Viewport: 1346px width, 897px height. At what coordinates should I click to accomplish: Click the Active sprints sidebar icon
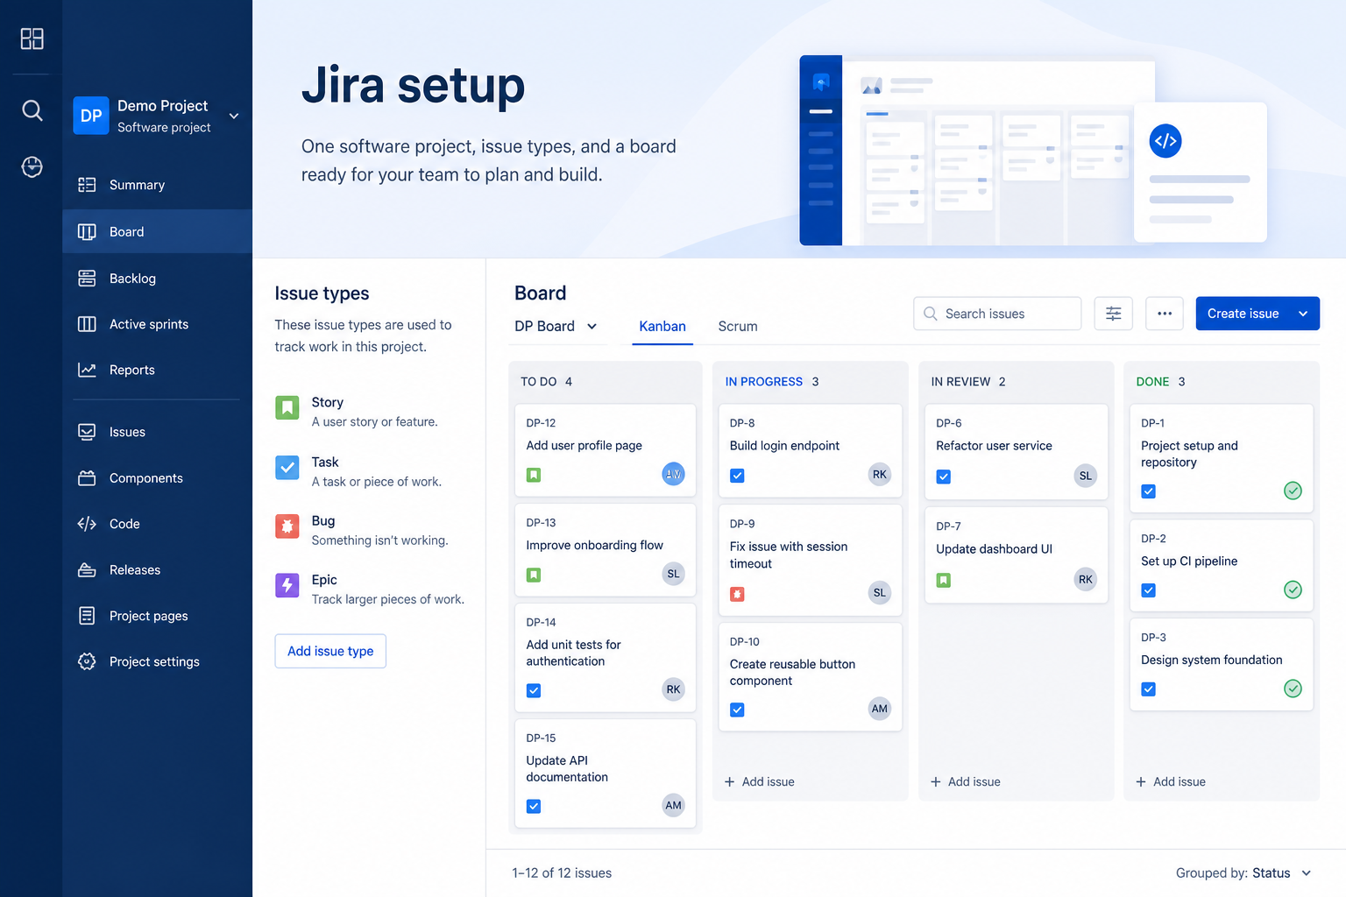[87, 324]
